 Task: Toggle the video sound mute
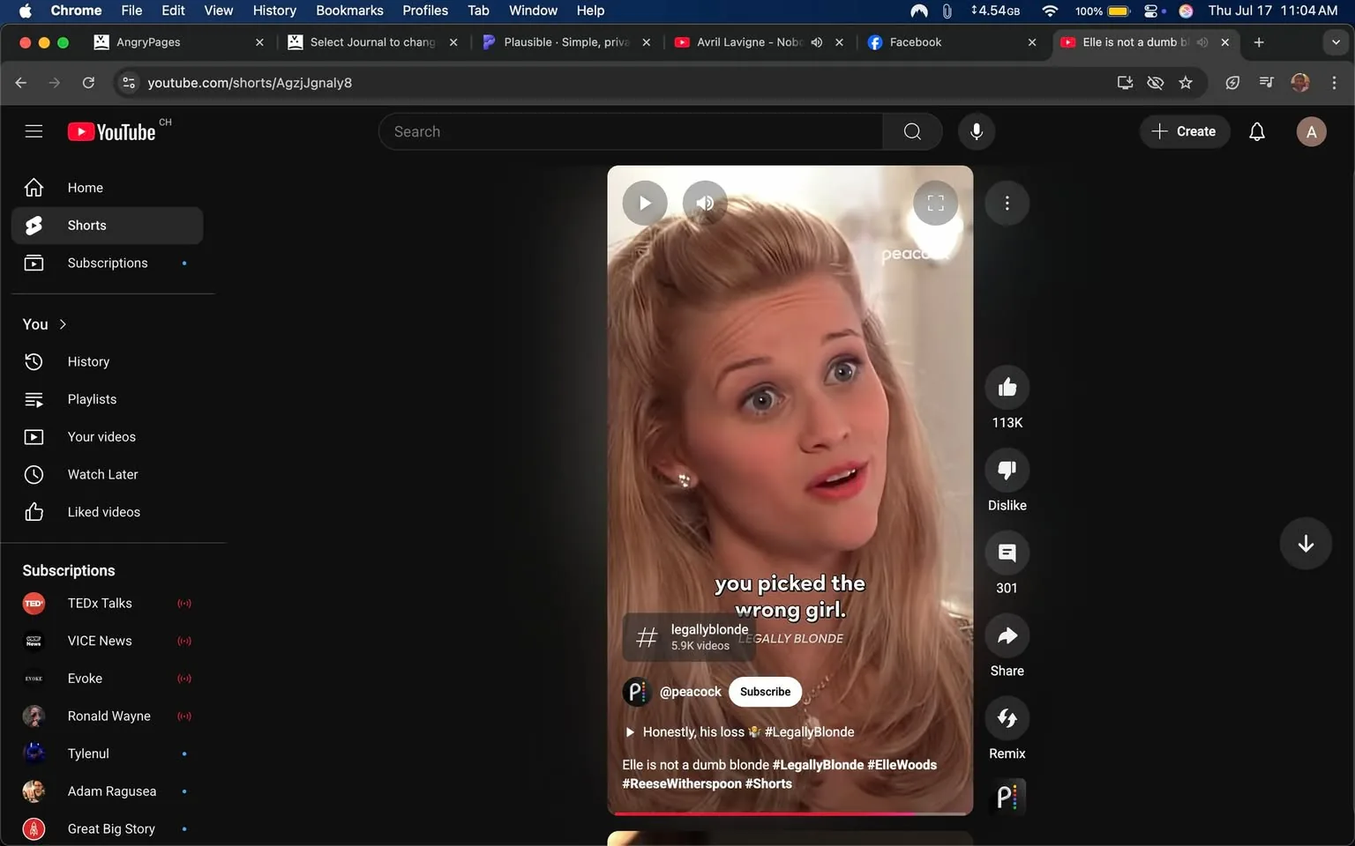pyautogui.click(x=705, y=203)
